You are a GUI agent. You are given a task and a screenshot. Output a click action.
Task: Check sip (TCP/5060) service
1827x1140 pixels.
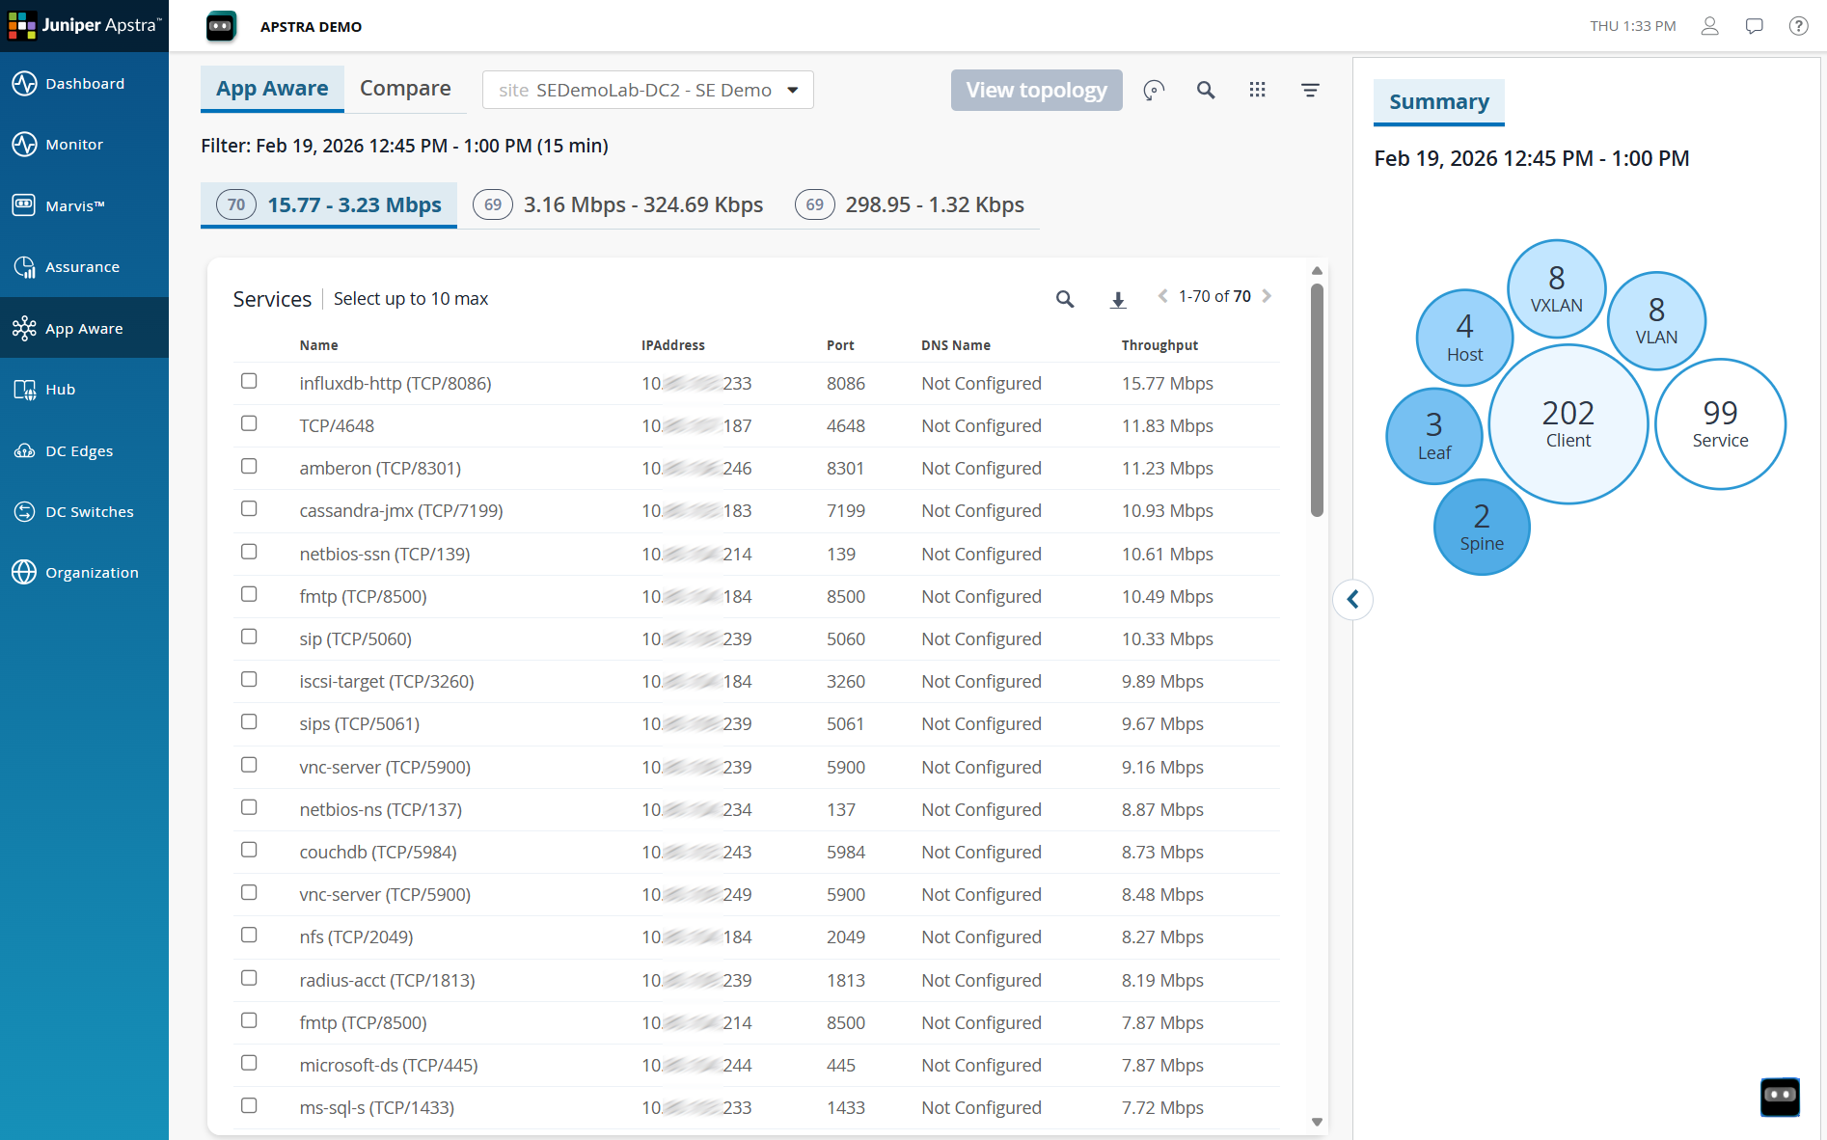(x=249, y=637)
